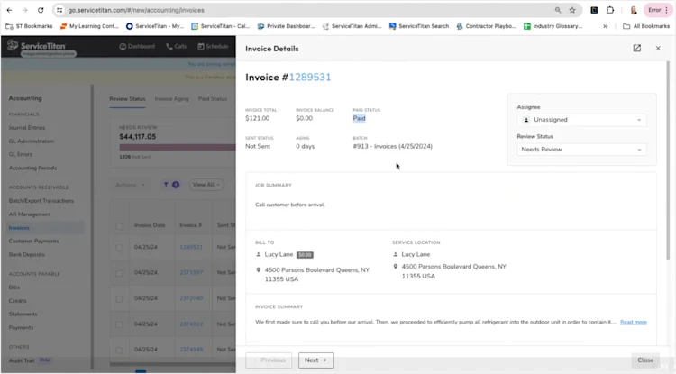Screen dimensions: 676x374
Task: Open invoice 2371997 link in table
Action: pyautogui.click(x=191, y=272)
